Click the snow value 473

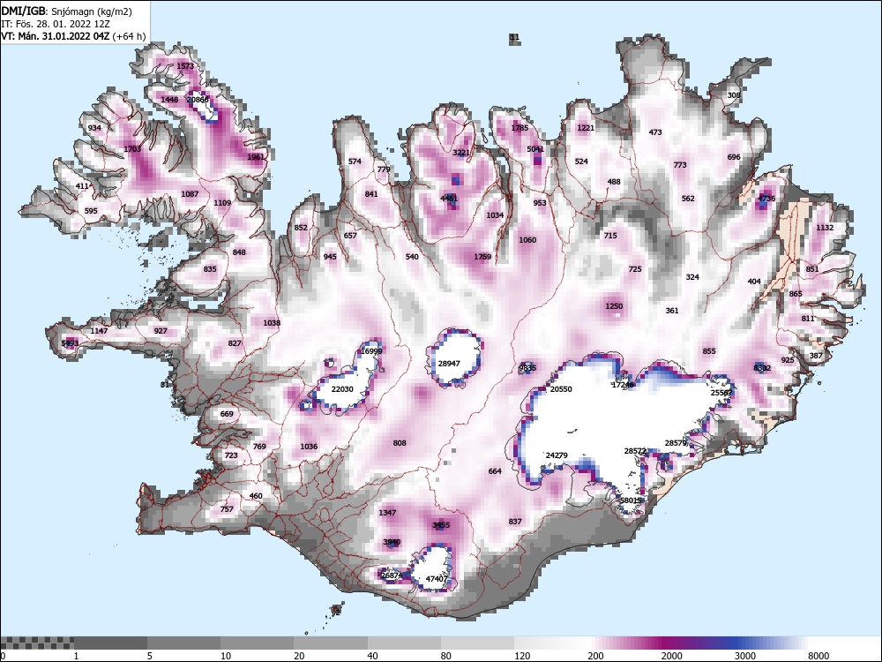(x=655, y=132)
